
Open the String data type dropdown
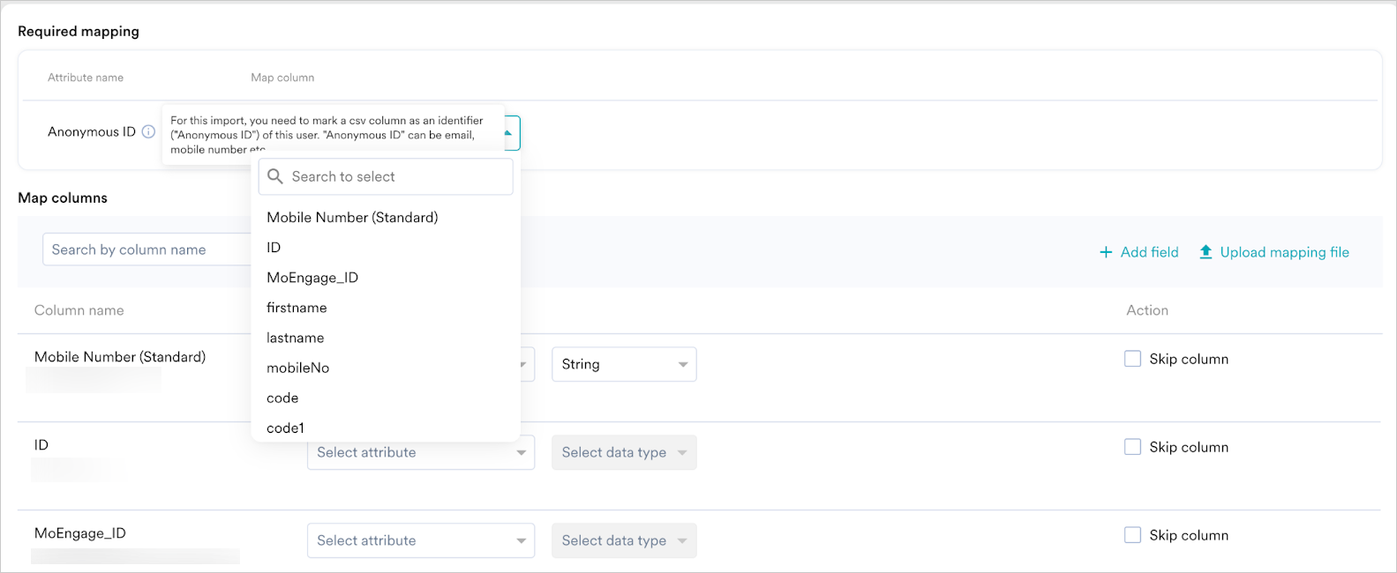point(623,364)
